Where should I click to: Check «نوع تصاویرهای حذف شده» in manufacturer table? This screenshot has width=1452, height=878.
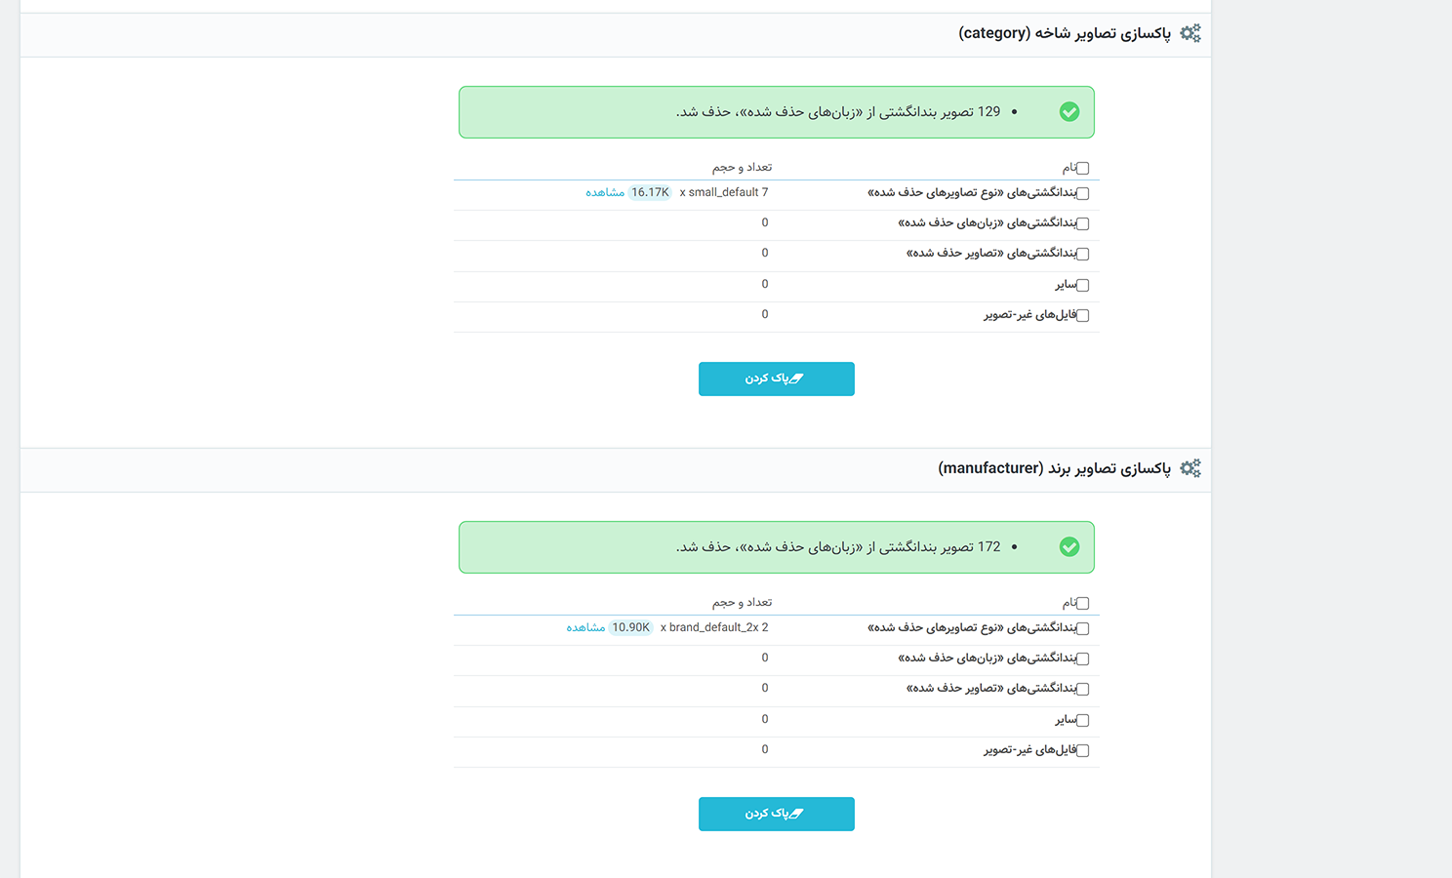point(1082,629)
